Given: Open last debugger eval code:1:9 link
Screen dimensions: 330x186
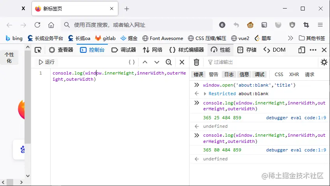Looking at the screenshot, I should click(x=296, y=150).
